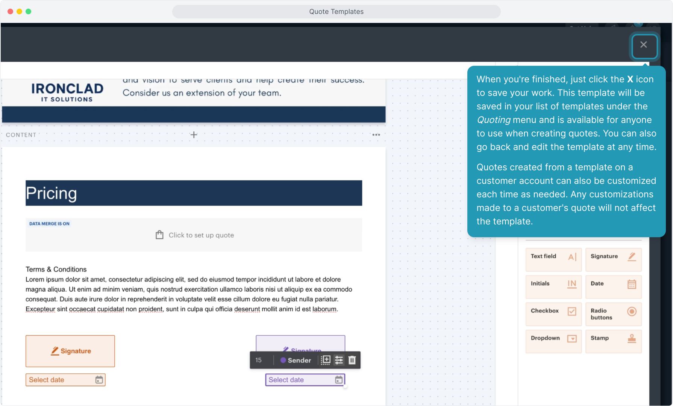
Task: Click calendar icon in purple date field
Action: click(339, 380)
